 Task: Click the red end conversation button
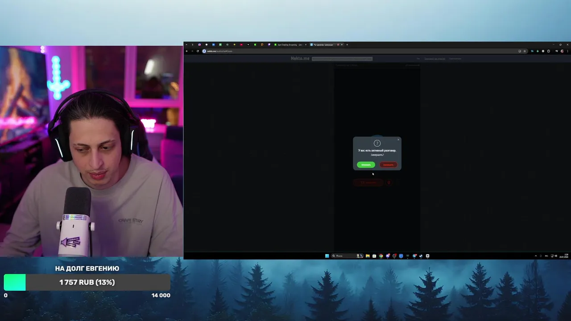coord(388,165)
